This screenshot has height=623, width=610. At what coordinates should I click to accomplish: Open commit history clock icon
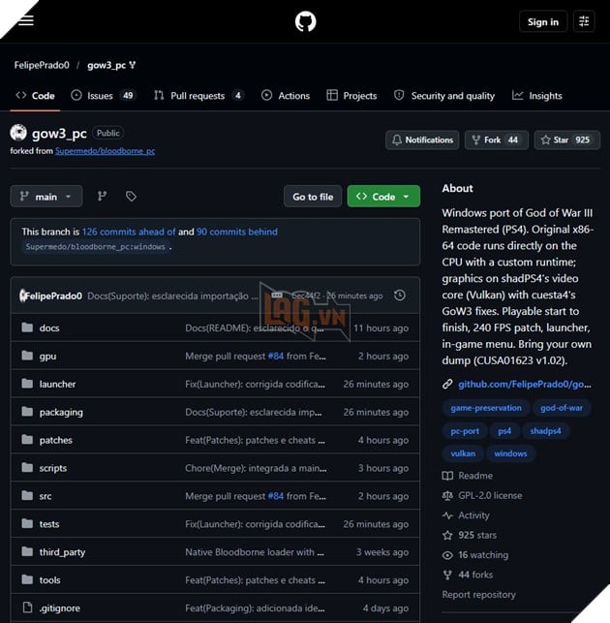[x=400, y=296]
